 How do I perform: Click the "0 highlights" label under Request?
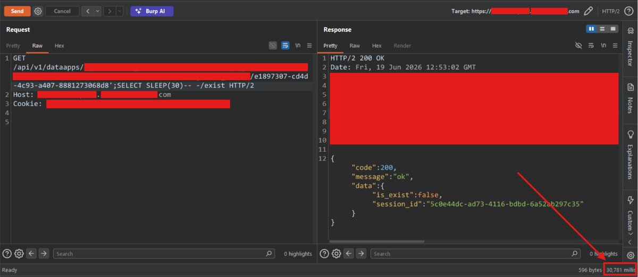[x=298, y=254]
